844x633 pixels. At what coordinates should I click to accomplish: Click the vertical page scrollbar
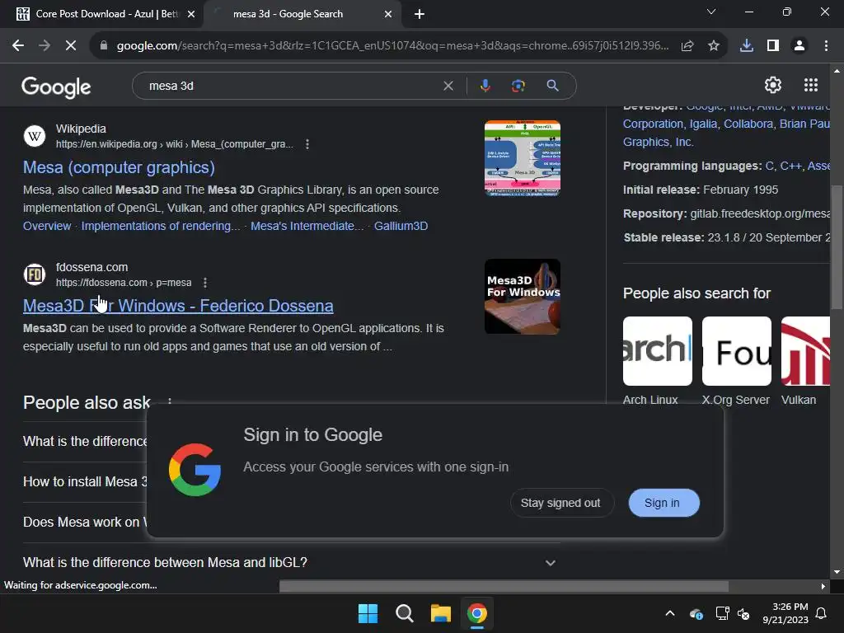pyautogui.click(x=836, y=247)
